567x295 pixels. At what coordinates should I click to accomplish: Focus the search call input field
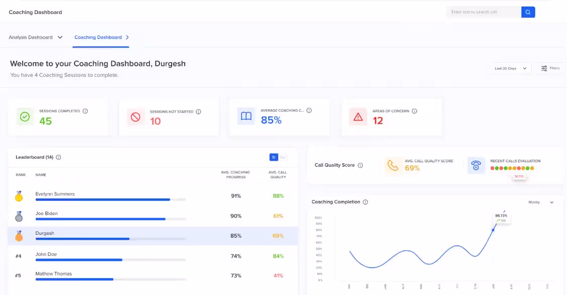tap(484, 12)
